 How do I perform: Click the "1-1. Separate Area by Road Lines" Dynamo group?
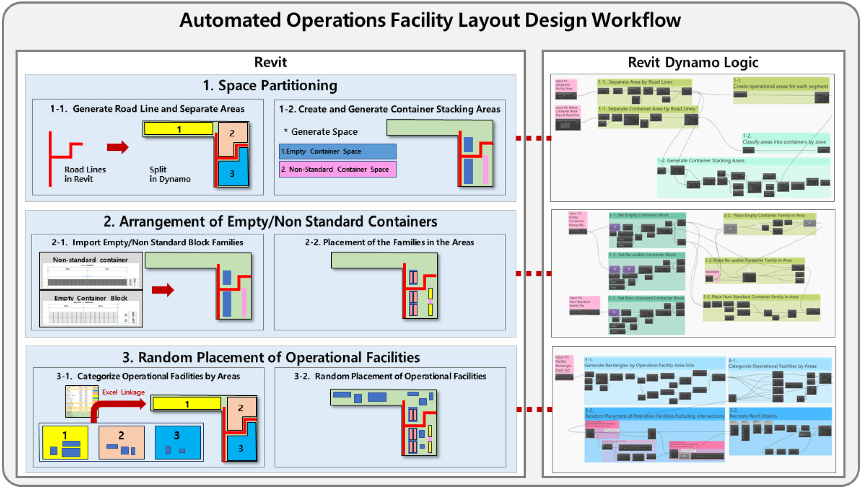click(x=645, y=91)
